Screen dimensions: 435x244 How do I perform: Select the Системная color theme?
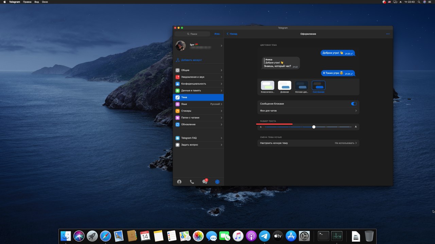318,87
